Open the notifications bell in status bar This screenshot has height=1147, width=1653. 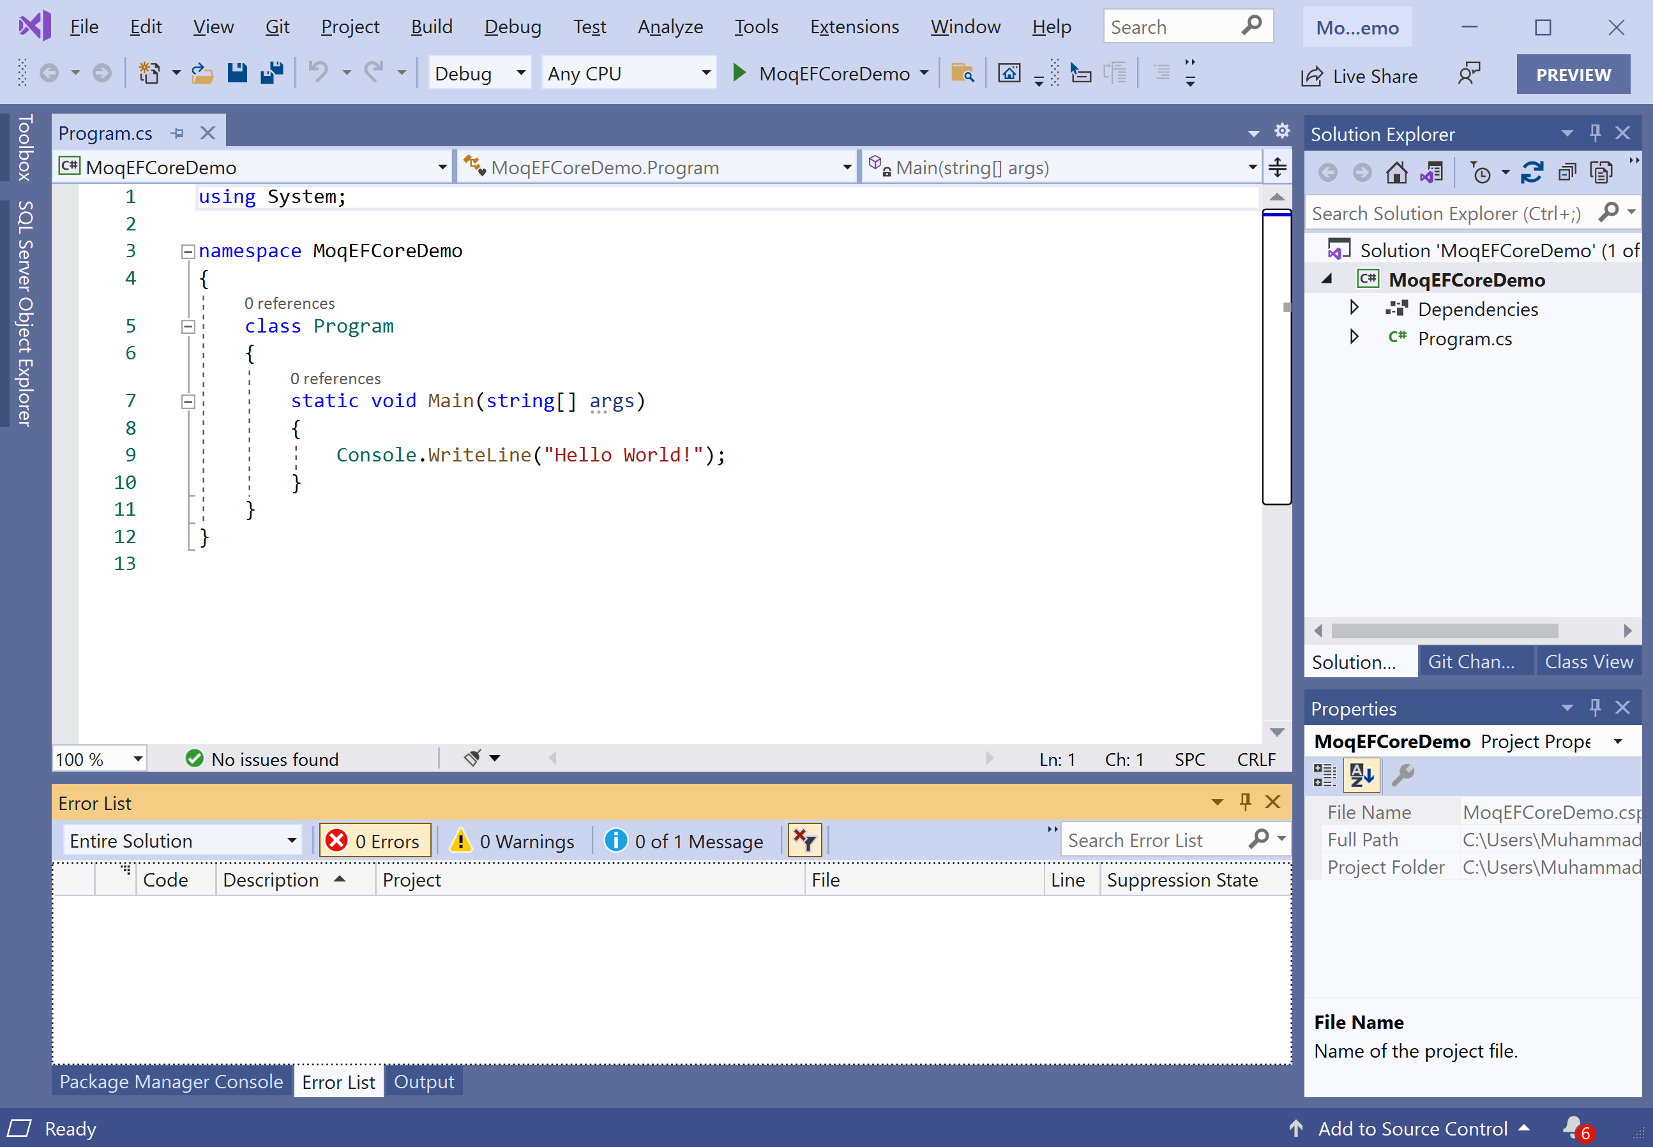tap(1573, 1127)
